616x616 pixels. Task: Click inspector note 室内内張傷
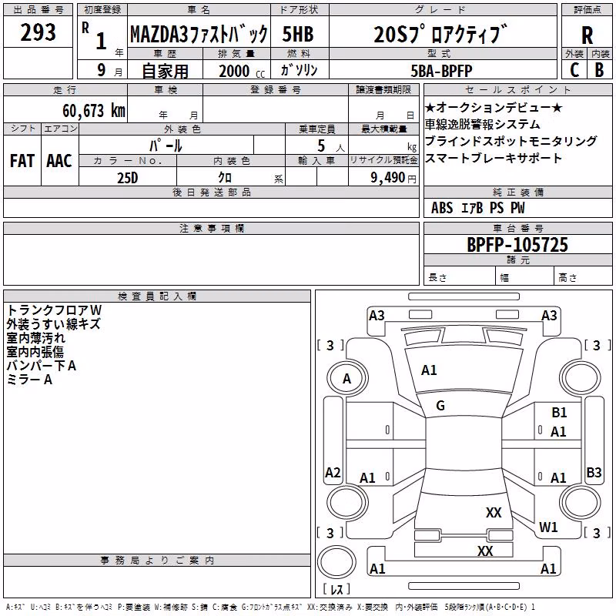tap(35, 352)
